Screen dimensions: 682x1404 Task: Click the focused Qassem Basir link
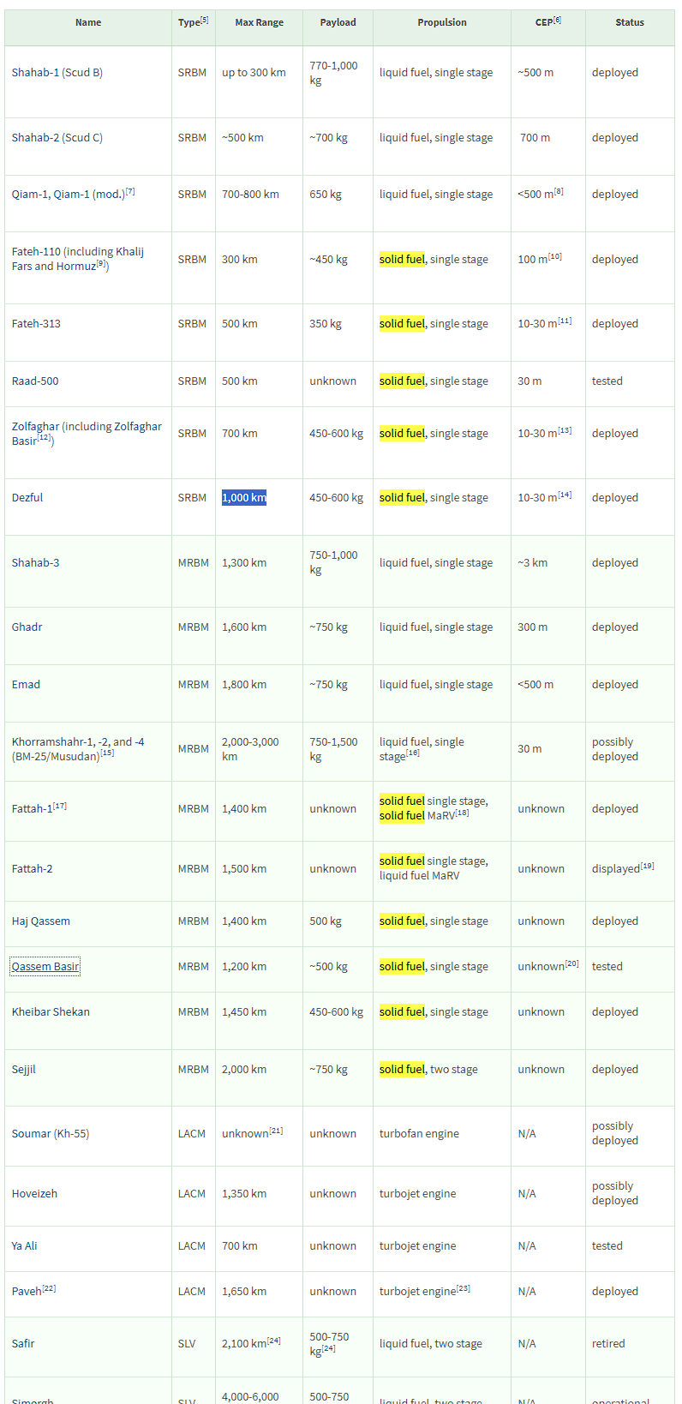pyautogui.click(x=45, y=967)
